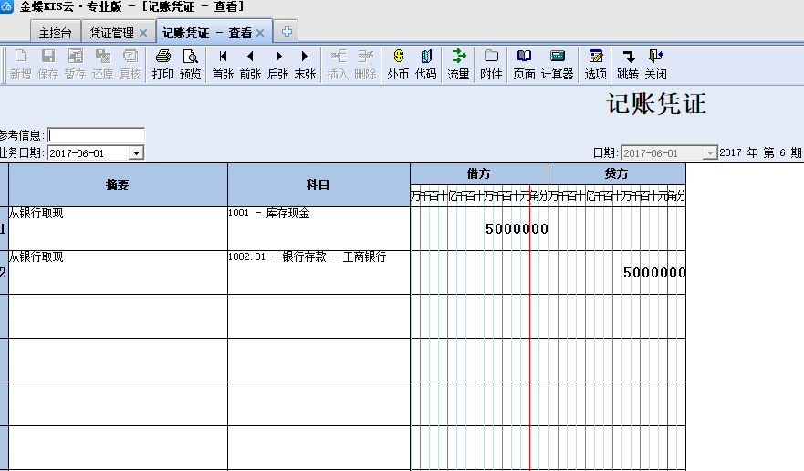804x471 pixels.
Task: Select row 2 summary 从银行取现
Action: pos(36,256)
